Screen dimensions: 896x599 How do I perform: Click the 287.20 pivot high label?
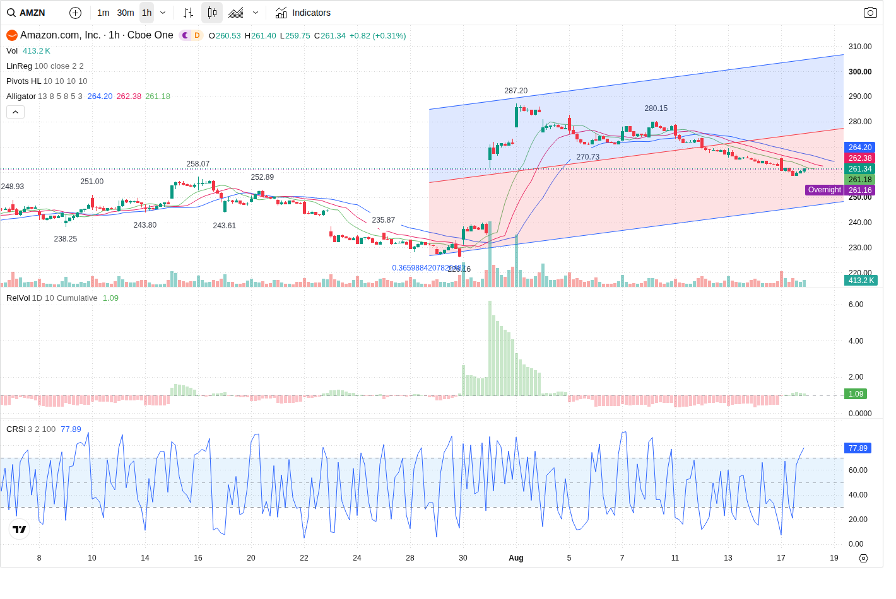point(516,91)
